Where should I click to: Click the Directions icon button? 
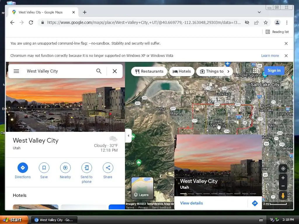pyautogui.click(x=23, y=168)
